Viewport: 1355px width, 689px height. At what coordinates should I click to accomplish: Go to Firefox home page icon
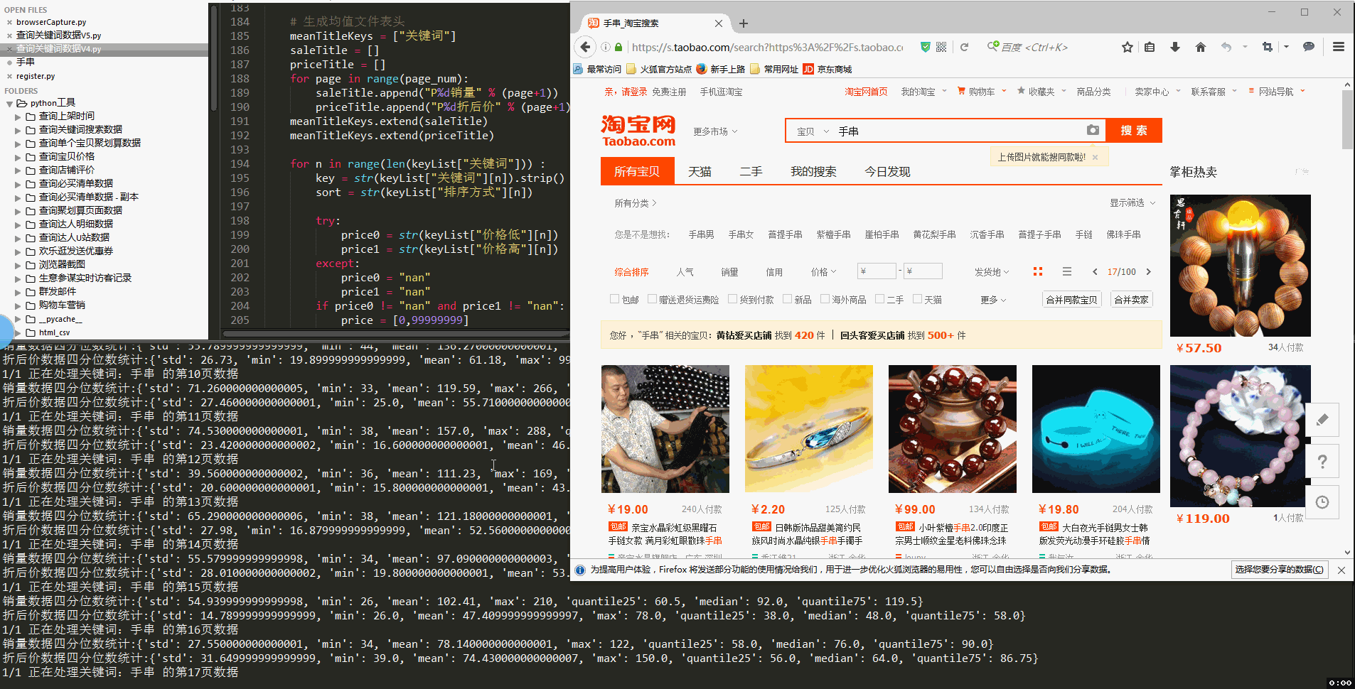(1201, 47)
